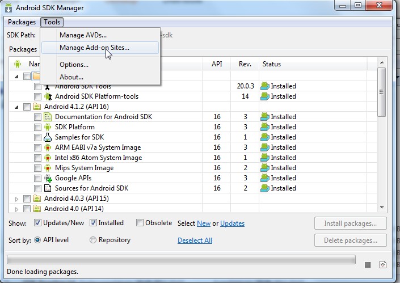Click the Intel x86 Atom System Image icon
This screenshot has height=283, width=400.
coord(48,158)
